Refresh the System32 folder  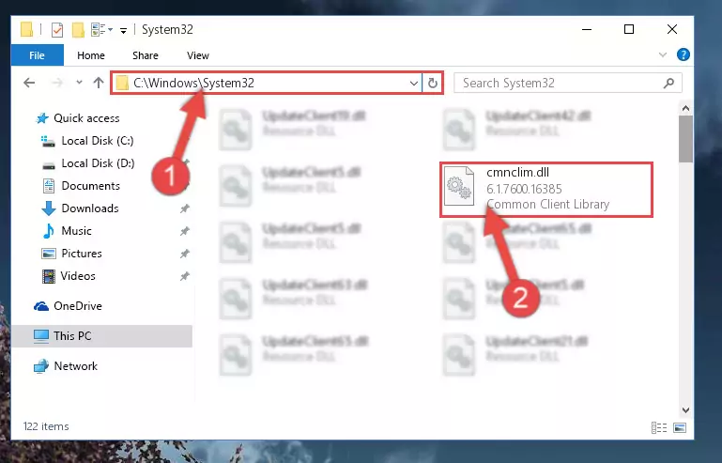[433, 84]
